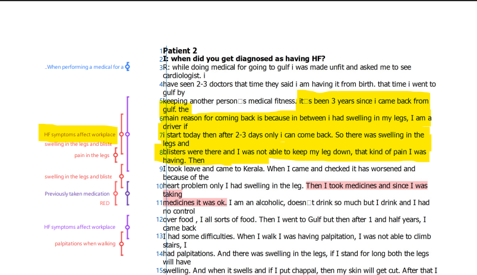Image resolution: width=477 pixels, height=275 pixels.
Task: Click red circle marker right of "Previously taken medication"
Action: click(116, 194)
